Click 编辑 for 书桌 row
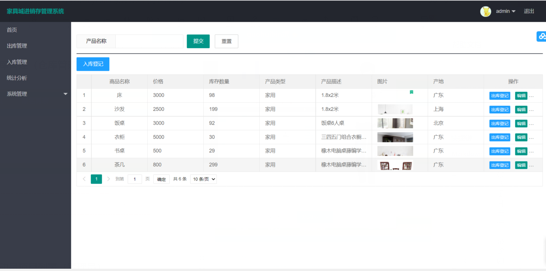546x271 pixels. tap(521, 151)
